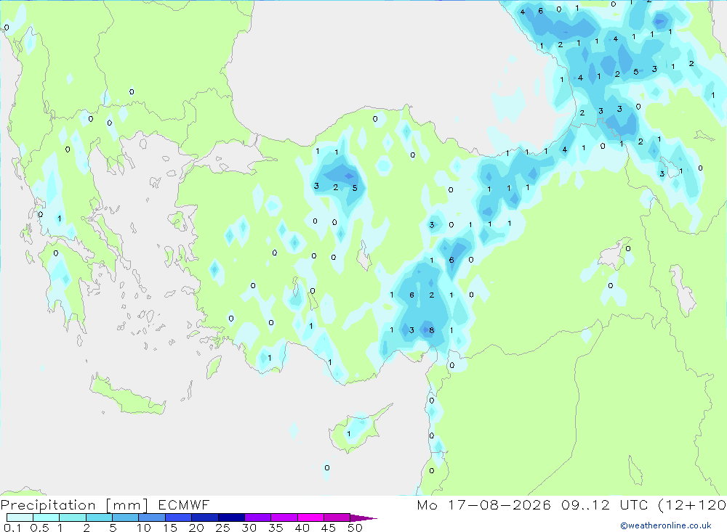Click the 35–40 mm purple legend box
Screen dimensions: 727x532
click(x=284, y=517)
